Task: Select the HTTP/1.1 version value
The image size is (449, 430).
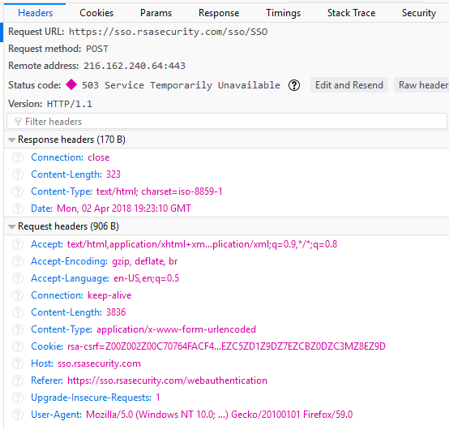Action: (70, 104)
